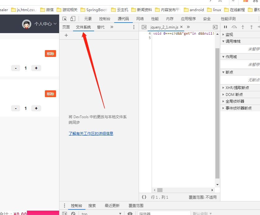Pretty print the code braces icon
Screen dimensions: 260x215
[x=144, y=197]
